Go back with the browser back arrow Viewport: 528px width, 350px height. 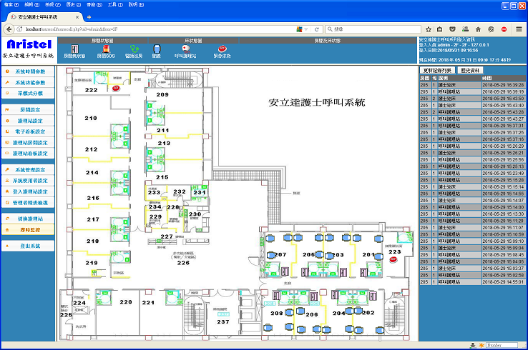click(x=9, y=29)
